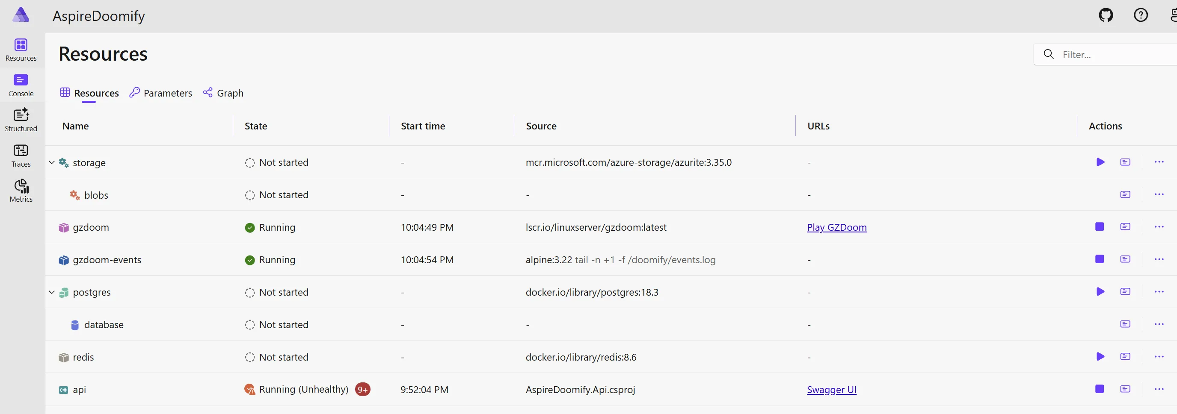Switch to the Resources table tab
This screenshot has height=414, width=1177.
click(x=89, y=93)
